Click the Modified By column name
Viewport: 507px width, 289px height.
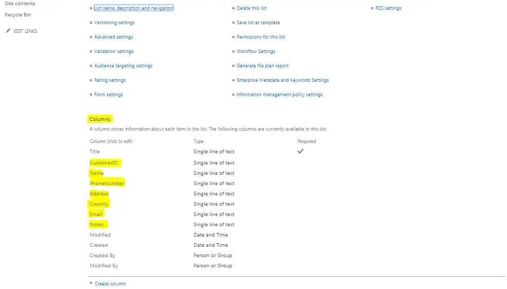(104, 266)
